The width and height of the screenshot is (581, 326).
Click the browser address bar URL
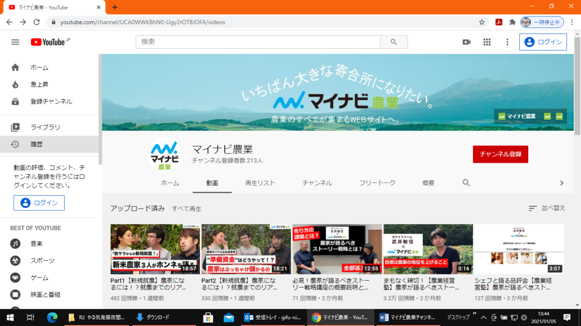142,22
